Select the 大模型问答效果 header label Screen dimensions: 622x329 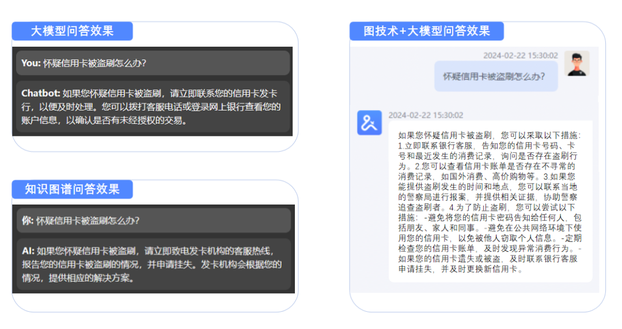(x=72, y=31)
